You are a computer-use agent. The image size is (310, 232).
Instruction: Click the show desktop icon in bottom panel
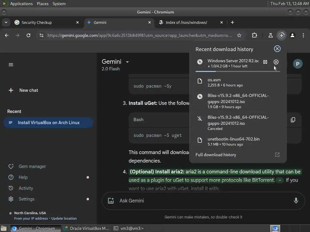point(4,228)
